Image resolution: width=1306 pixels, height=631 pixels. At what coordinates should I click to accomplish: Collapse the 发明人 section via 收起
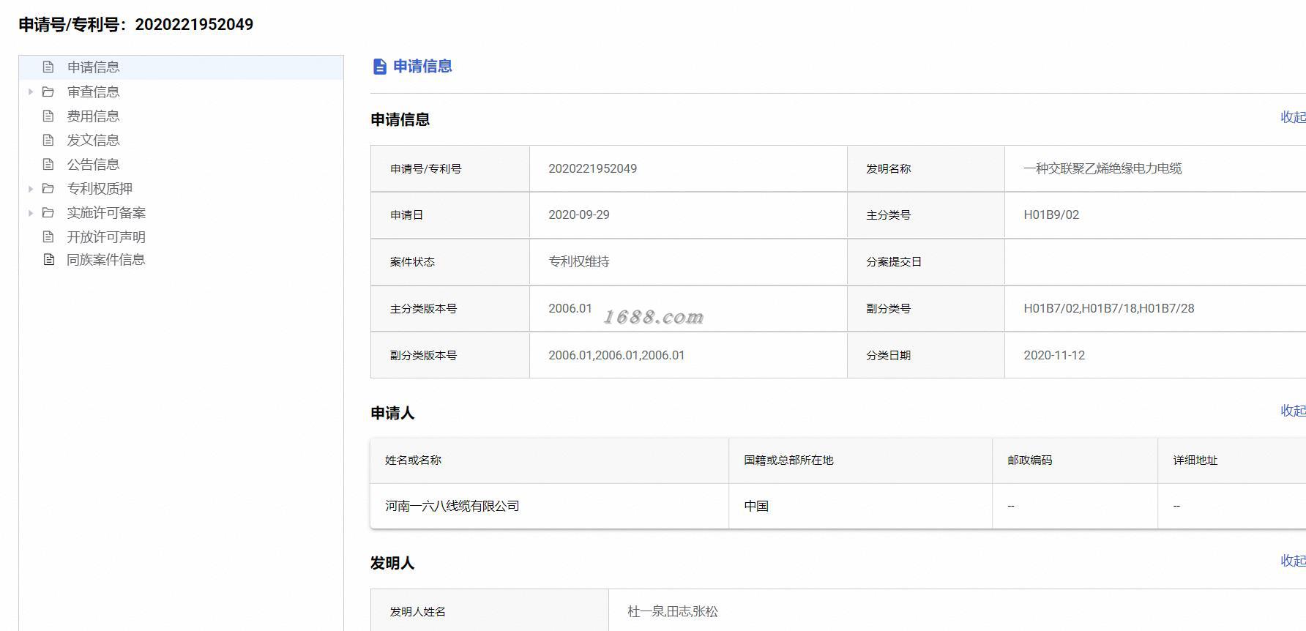pyautogui.click(x=1292, y=561)
